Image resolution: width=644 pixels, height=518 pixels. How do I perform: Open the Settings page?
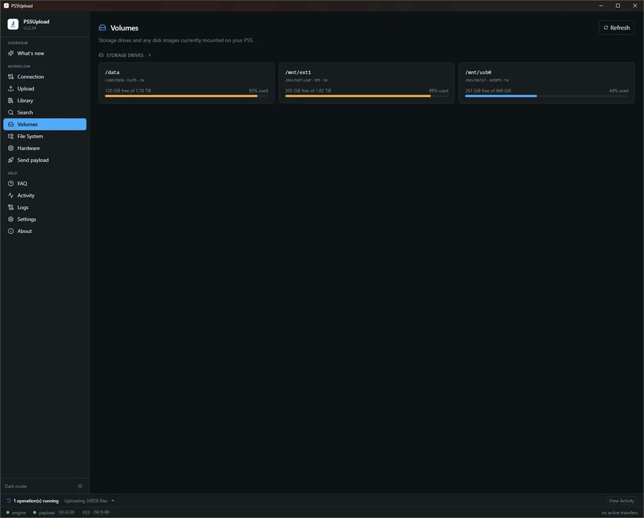tap(45, 219)
